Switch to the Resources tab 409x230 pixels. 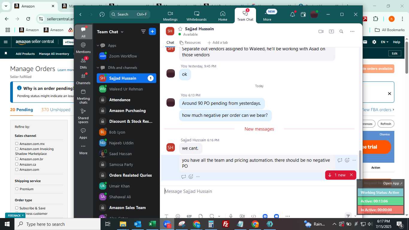[x=190, y=43]
